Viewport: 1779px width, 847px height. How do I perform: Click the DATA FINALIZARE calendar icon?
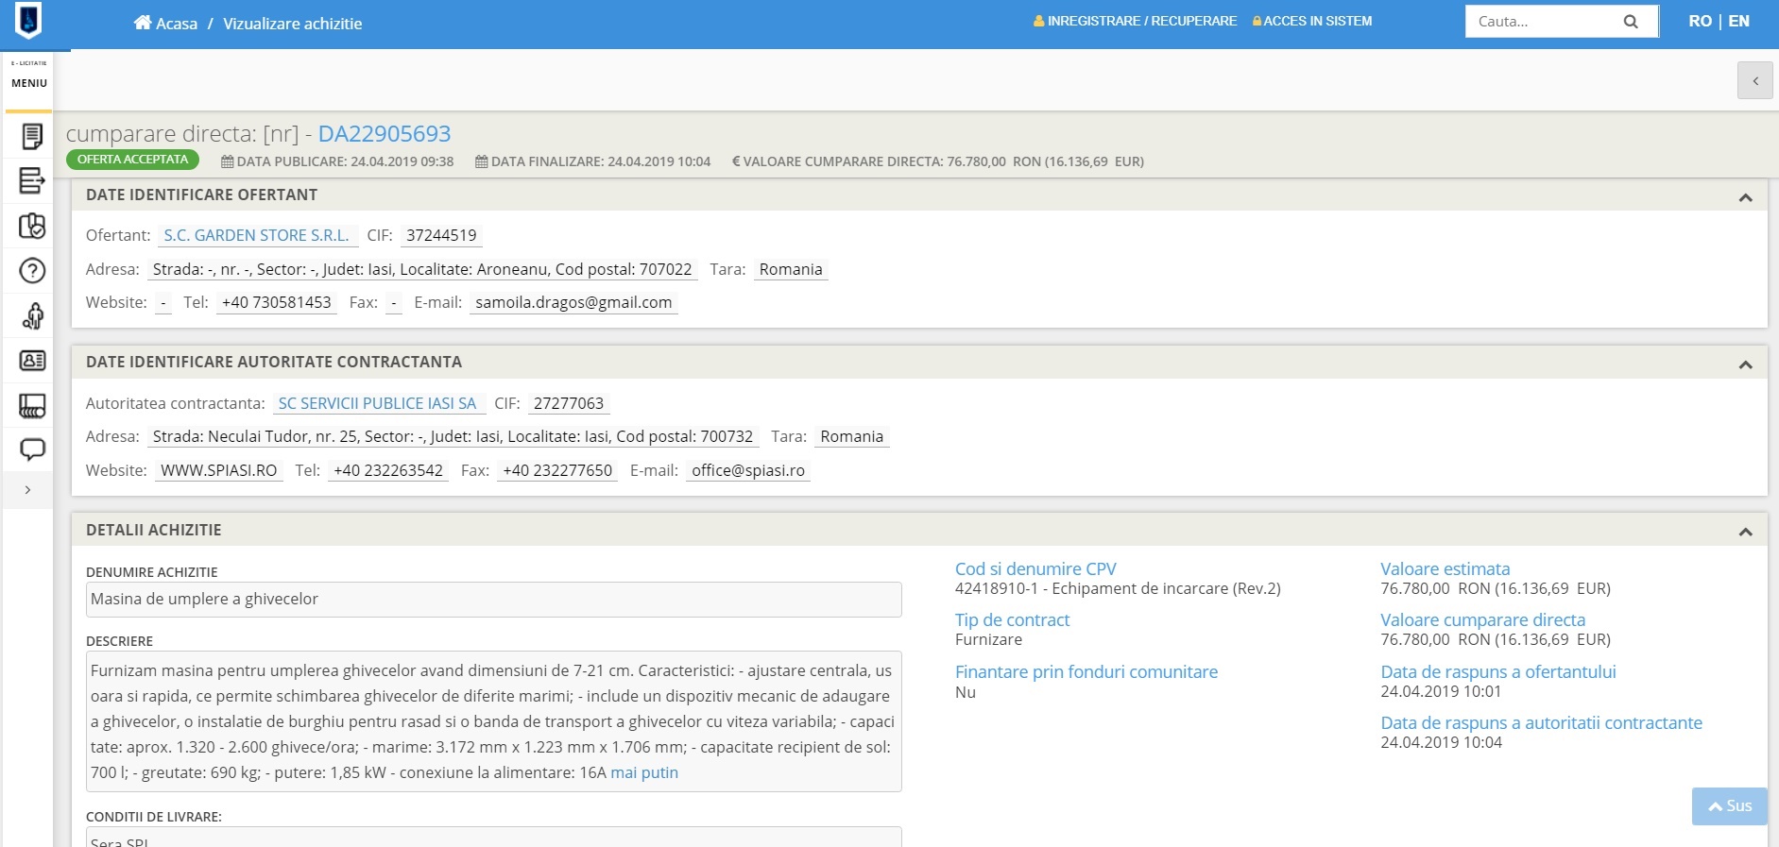click(481, 161)
